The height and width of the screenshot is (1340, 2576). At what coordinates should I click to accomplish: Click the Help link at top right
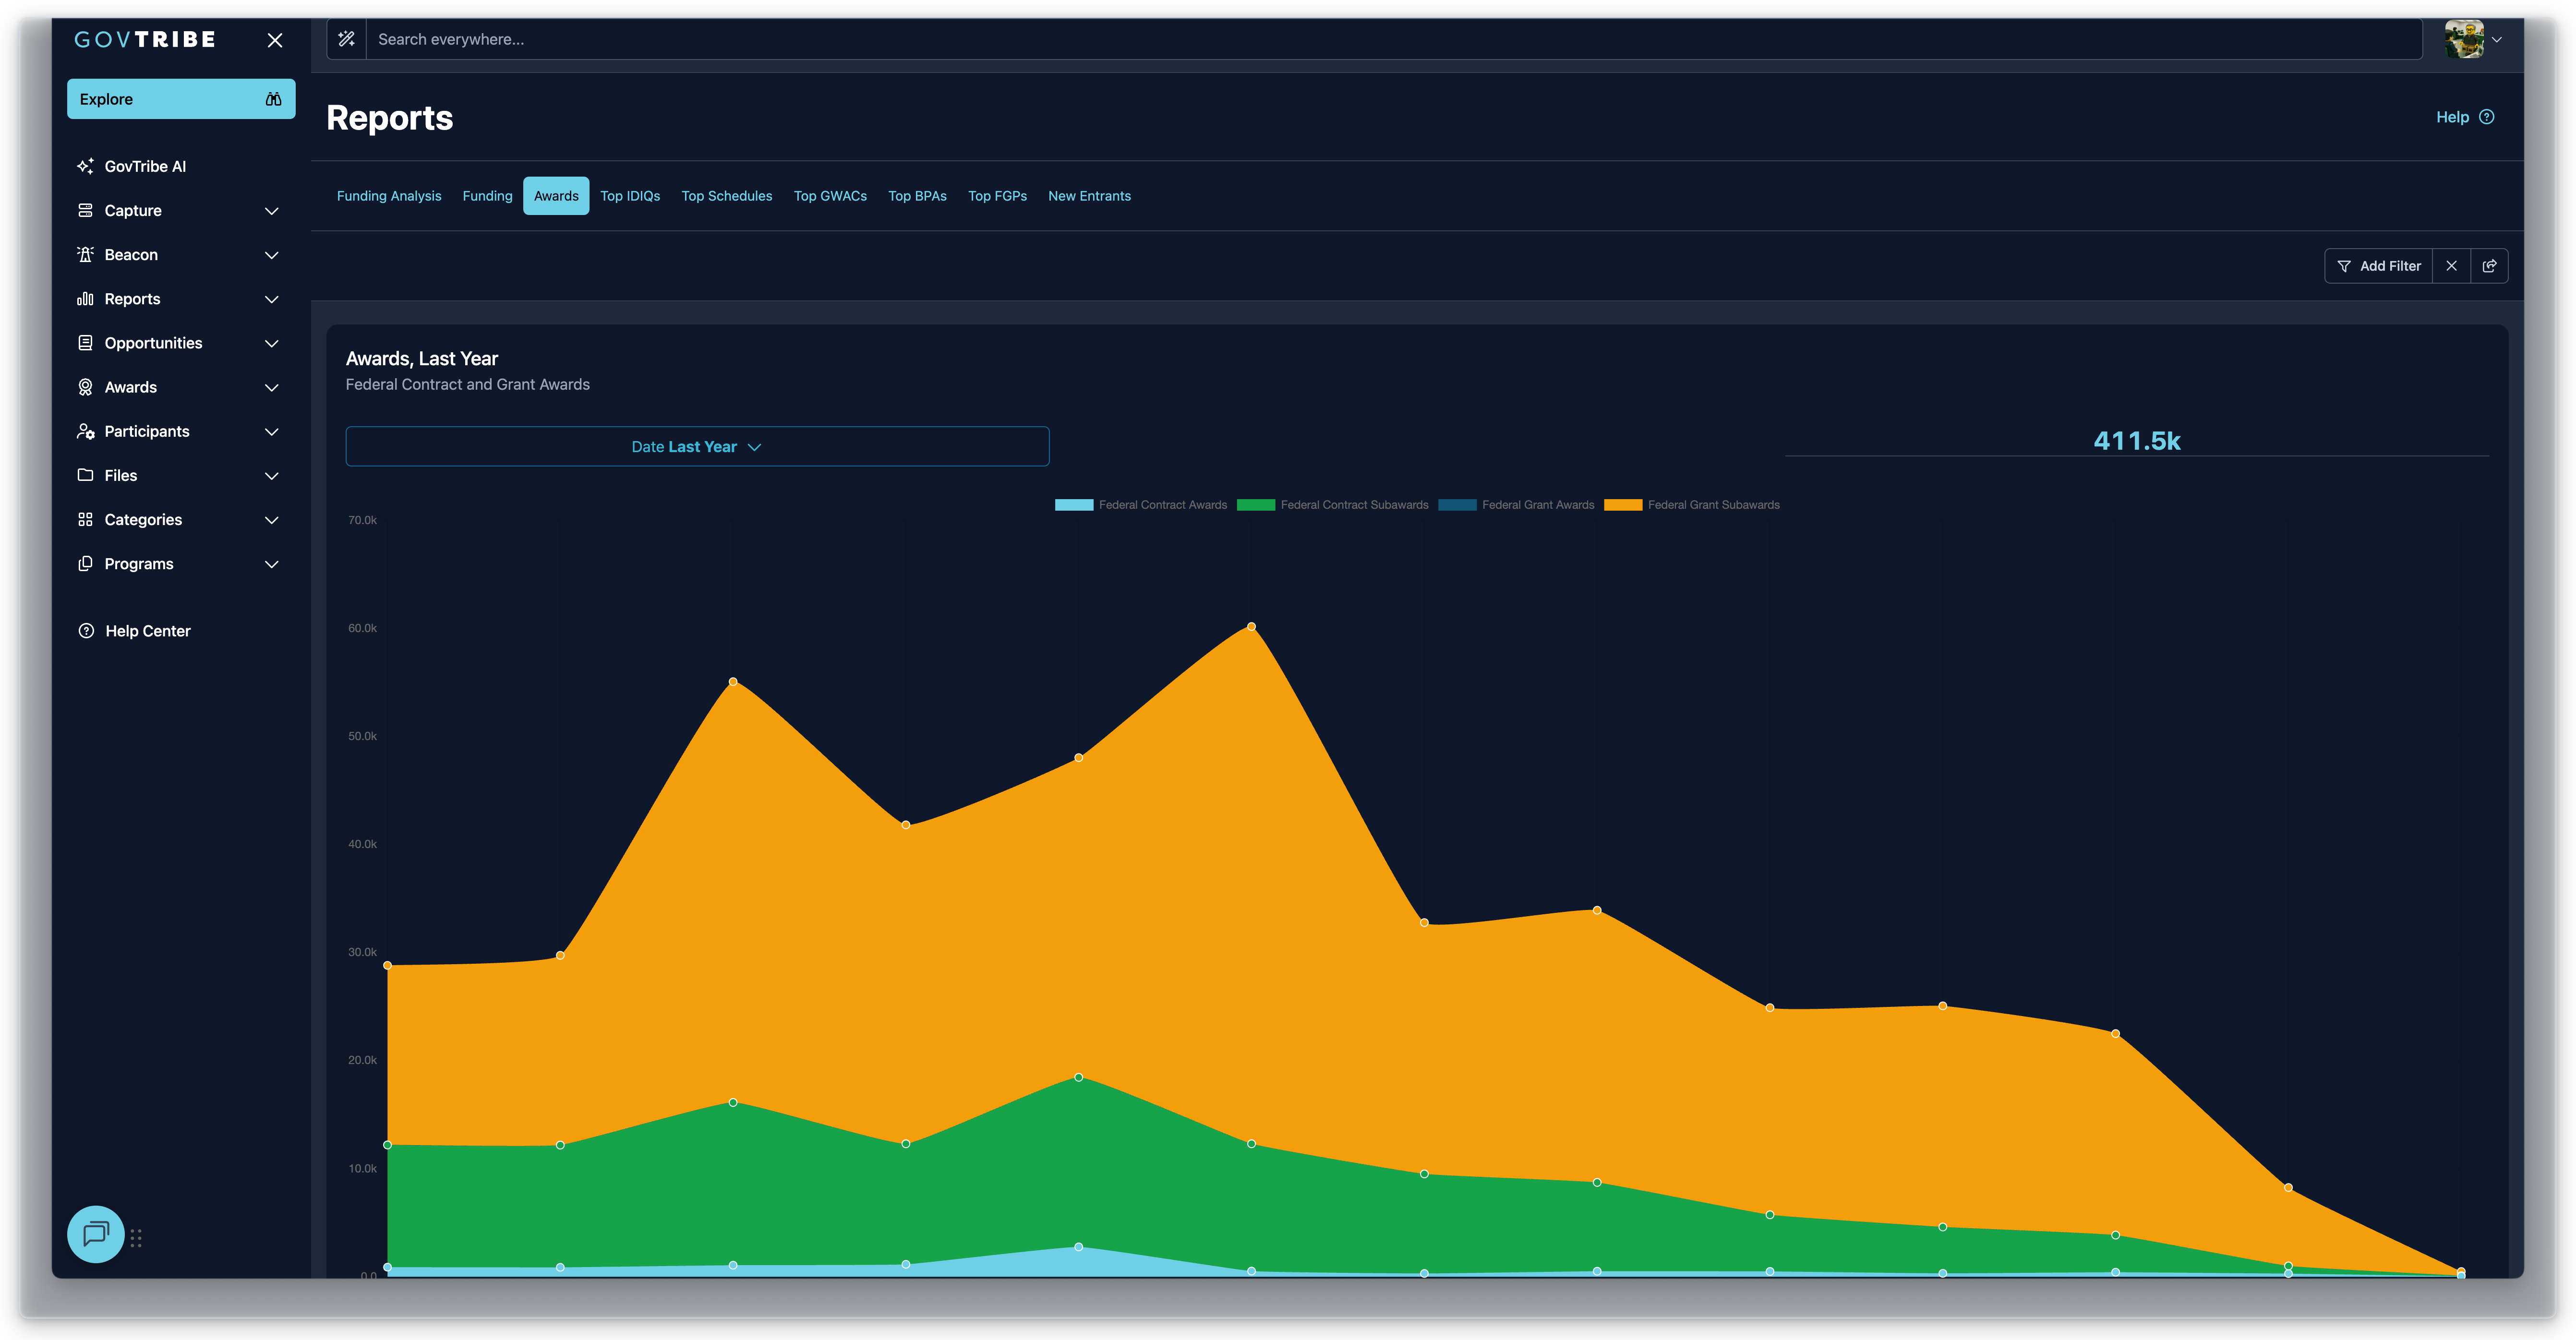(2452, 117)
